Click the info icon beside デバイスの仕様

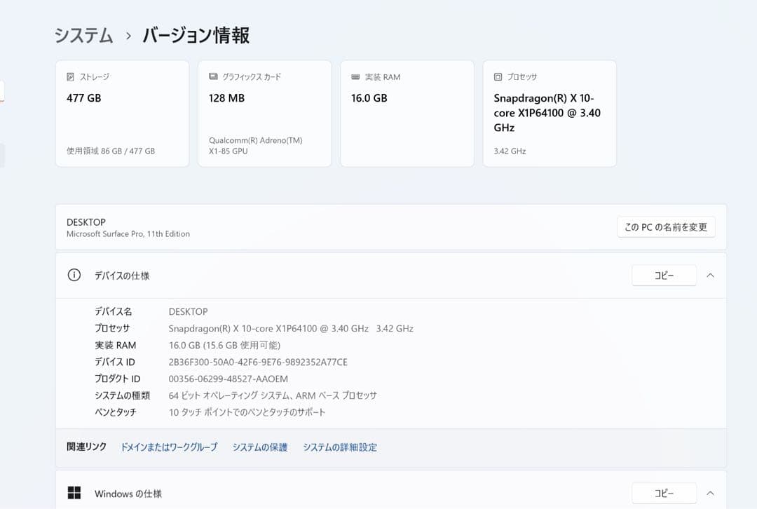tap(74, 275)
